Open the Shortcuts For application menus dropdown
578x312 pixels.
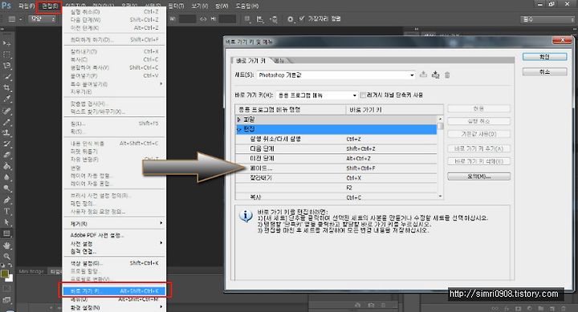[316, 95]
